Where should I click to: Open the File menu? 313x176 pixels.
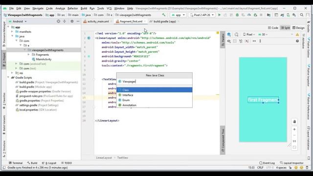pos(11,8)
